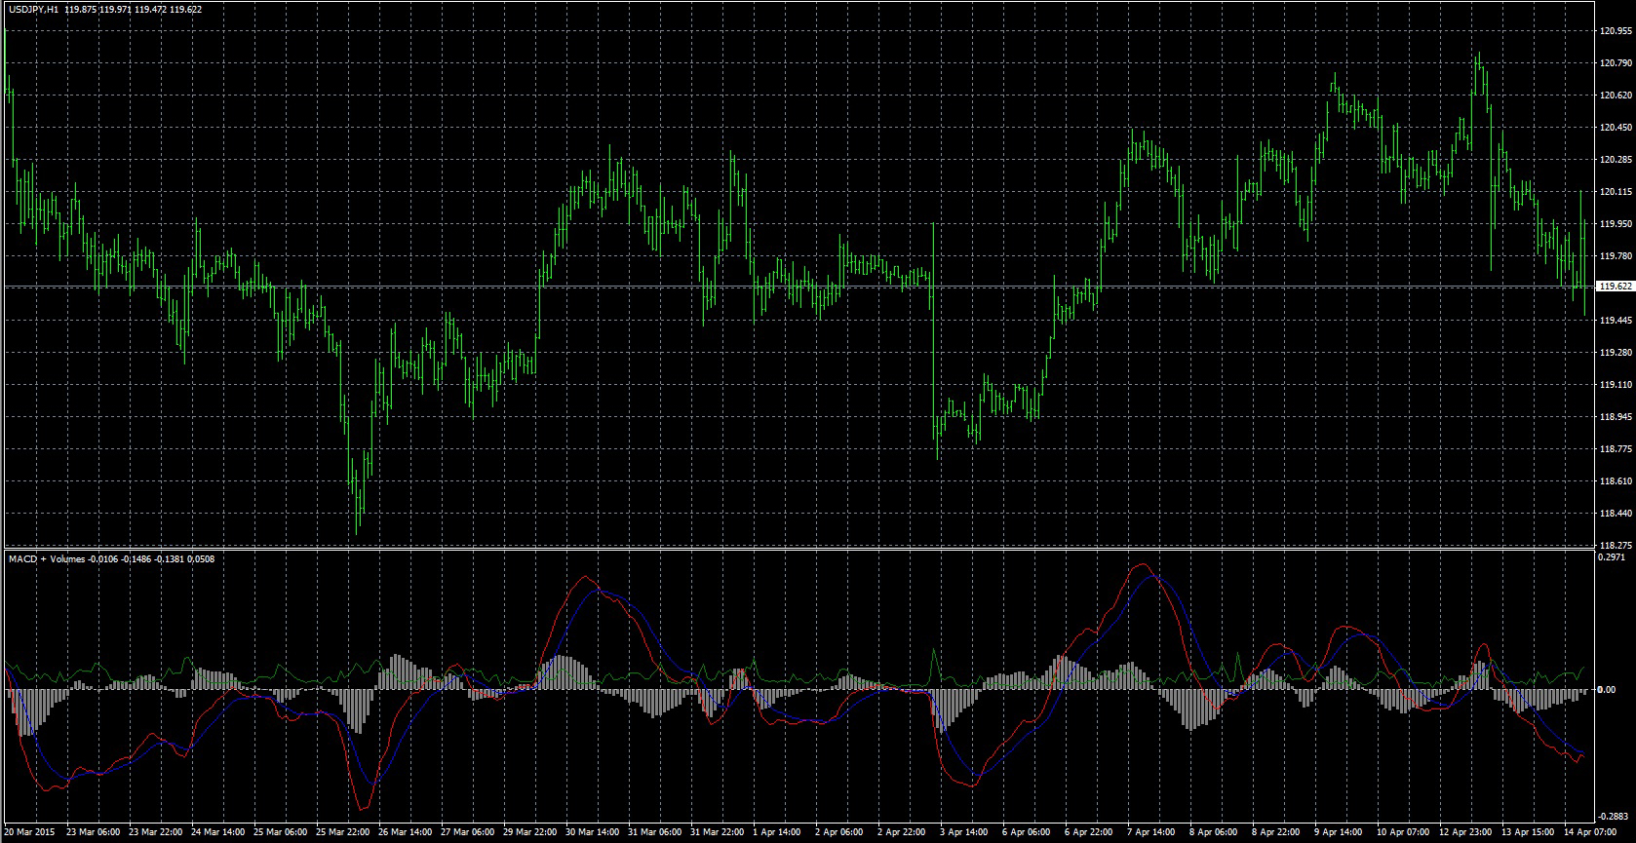The image size is (1636, 843).
Task: Click the 20 Mar 2015 date label
Action: point(33,833)
